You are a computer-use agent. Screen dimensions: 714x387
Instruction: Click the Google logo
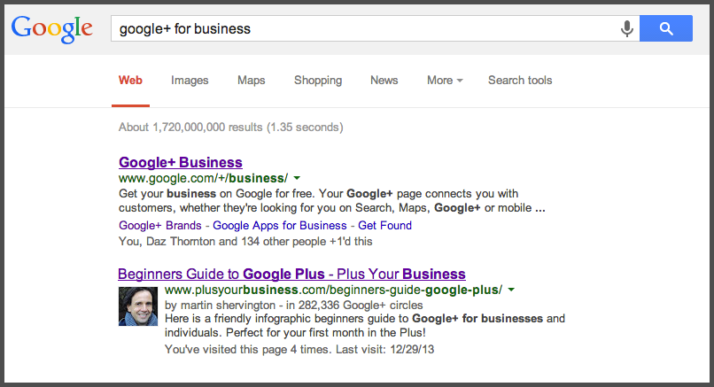[x=52, y=29]
